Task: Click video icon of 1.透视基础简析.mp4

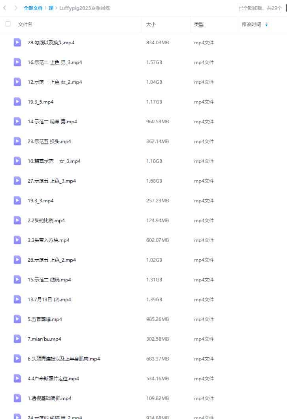Action: click(17, 398)
